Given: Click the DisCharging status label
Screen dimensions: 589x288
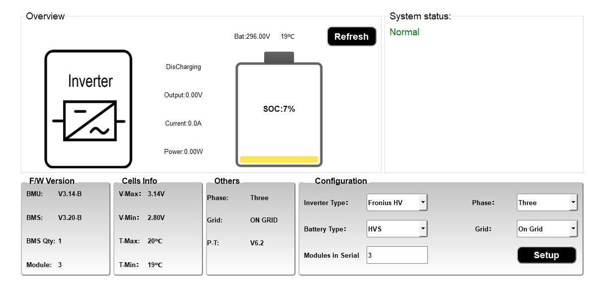Looking at the screenshot, I should [x=184, y=67].
